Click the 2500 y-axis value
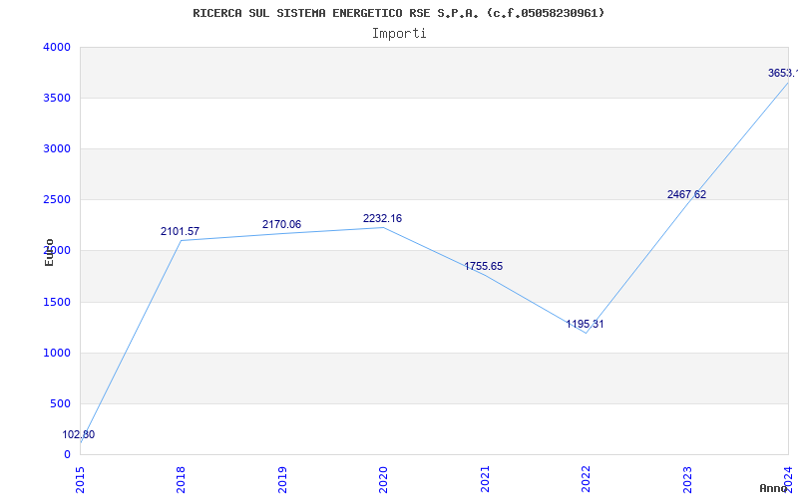The image size is (798, 498). coord(58,200)
